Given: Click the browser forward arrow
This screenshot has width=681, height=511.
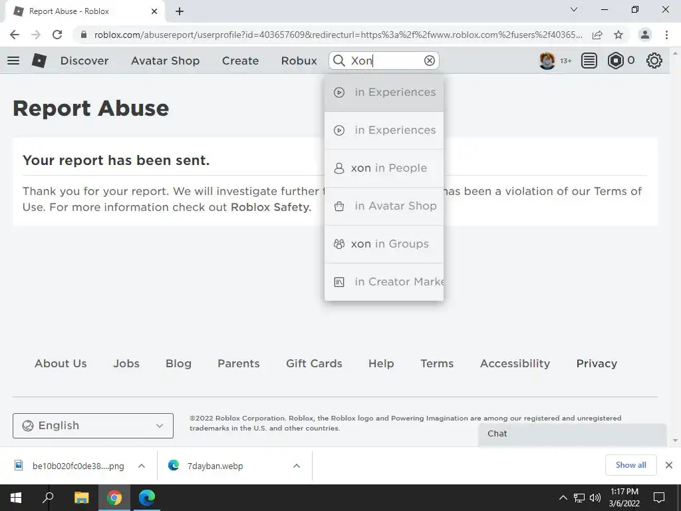Looking at the screenshot, I should 36,35.
